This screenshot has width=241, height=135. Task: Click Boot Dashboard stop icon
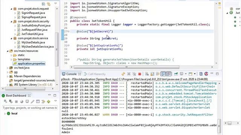[16, 102]
